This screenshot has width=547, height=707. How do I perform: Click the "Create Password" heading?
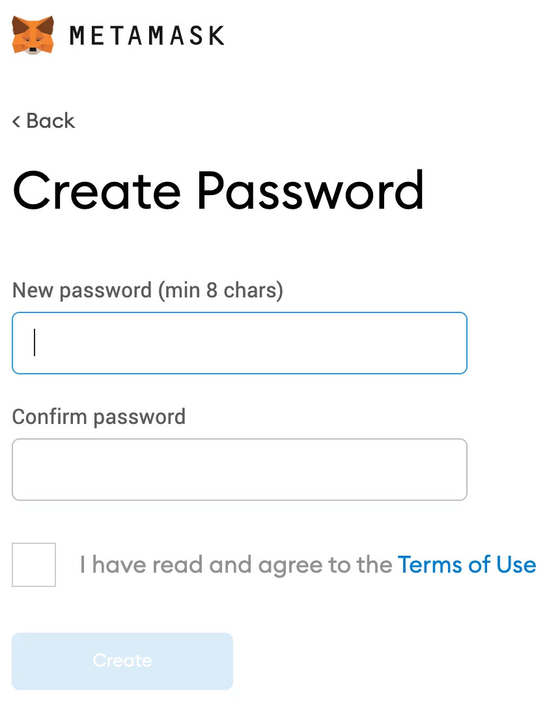[x=218, y=191]
